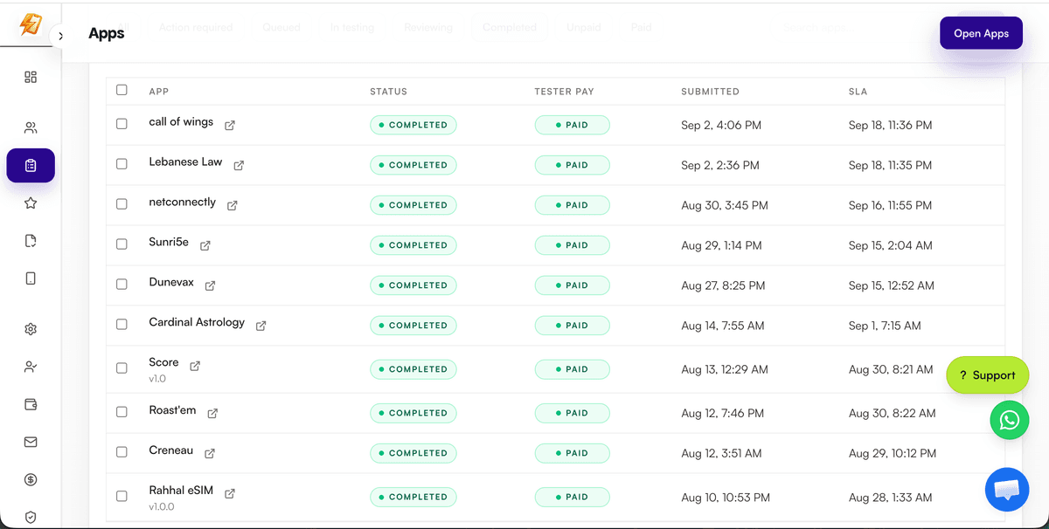Click the PAID badge for Sunri5e

point(573,245)
